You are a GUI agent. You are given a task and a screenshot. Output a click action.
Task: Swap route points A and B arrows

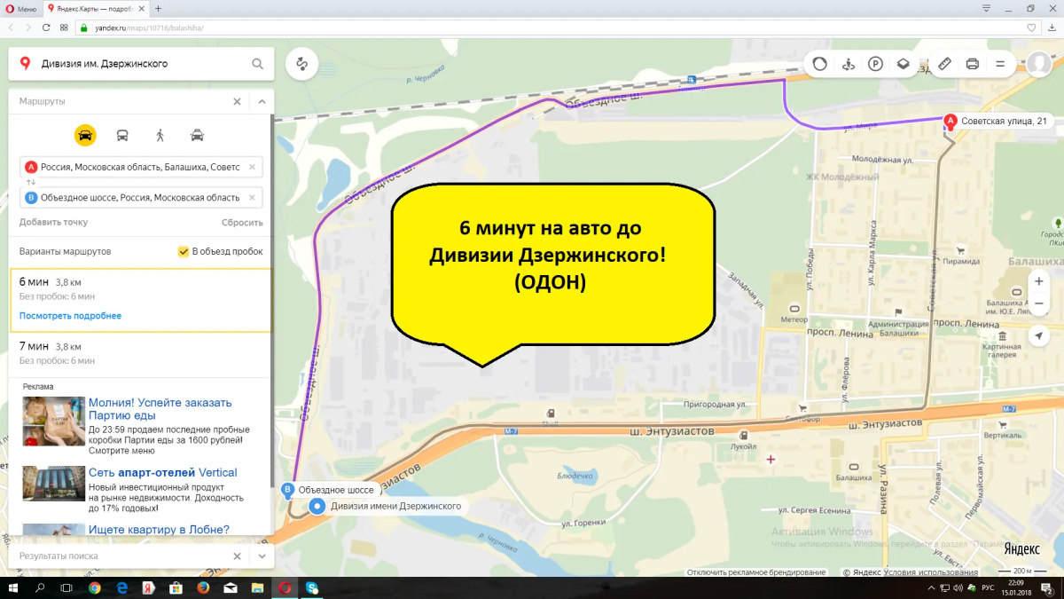pos(30,182)
